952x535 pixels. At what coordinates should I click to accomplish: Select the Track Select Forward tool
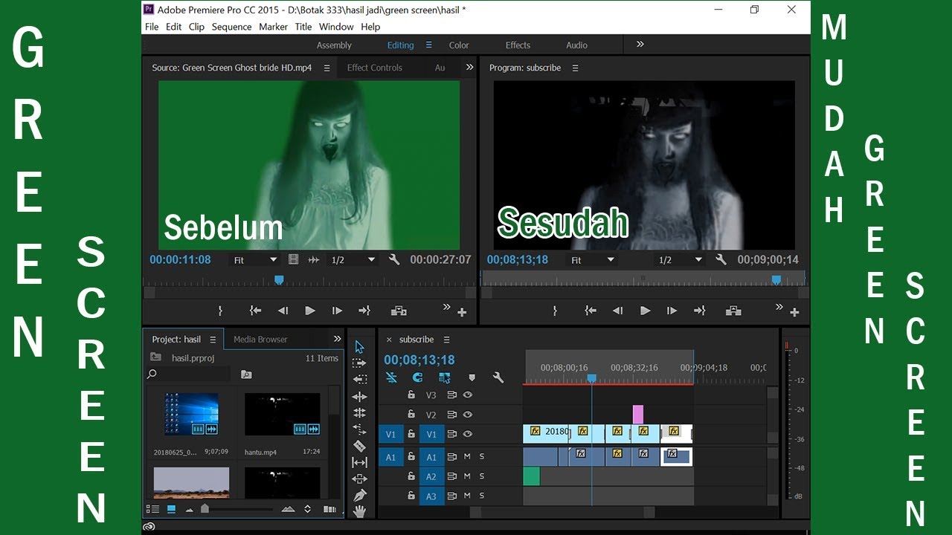(x=359, y=363)
